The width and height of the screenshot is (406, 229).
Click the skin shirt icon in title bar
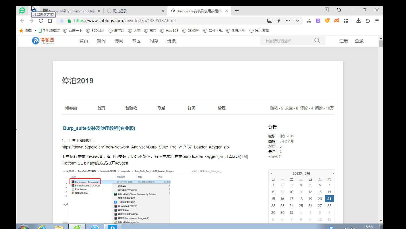click(339, 10)
